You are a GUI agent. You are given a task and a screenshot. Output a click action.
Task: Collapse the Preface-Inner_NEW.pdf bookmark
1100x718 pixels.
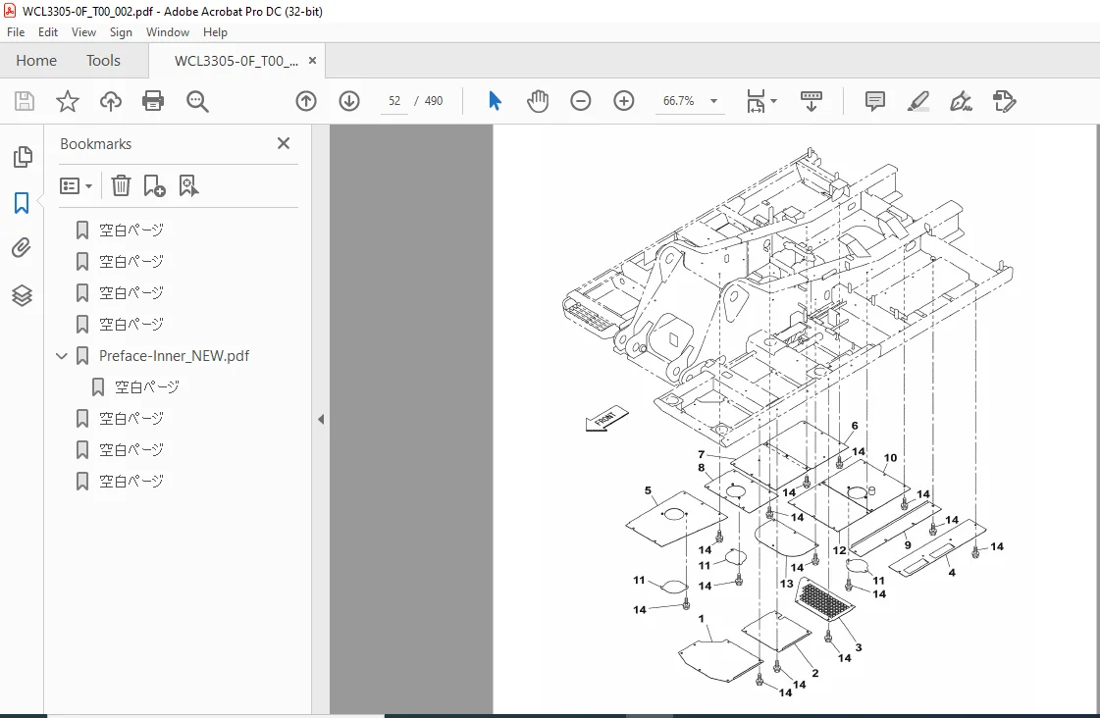tap(62, 356)
